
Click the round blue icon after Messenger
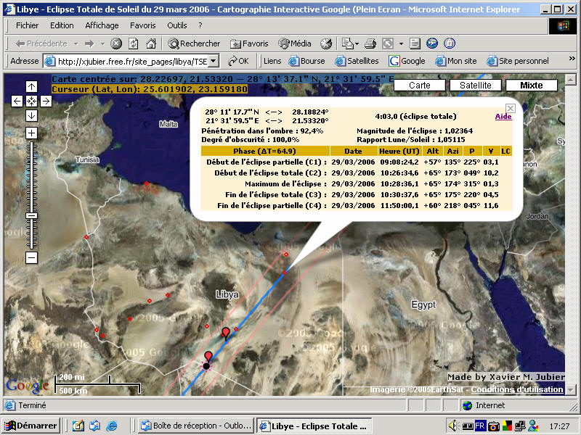point(450,43)
